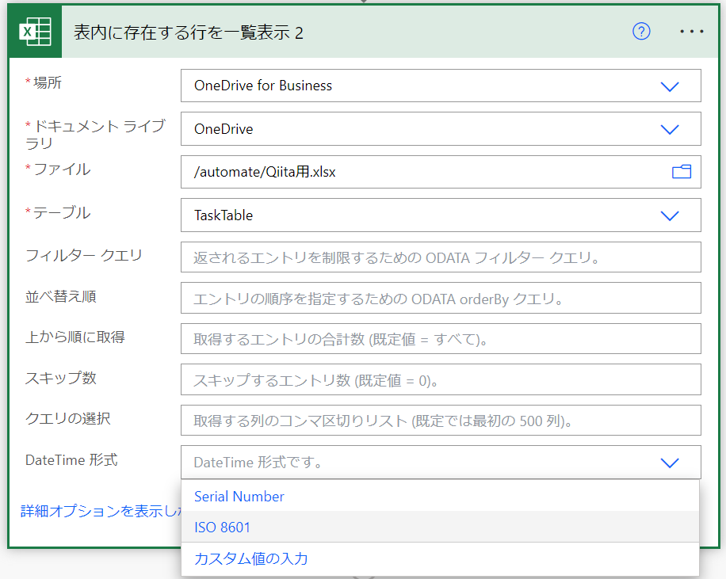Click the クエリの選択 label
The image size is (726, 579).
click(x=67, y=418)
